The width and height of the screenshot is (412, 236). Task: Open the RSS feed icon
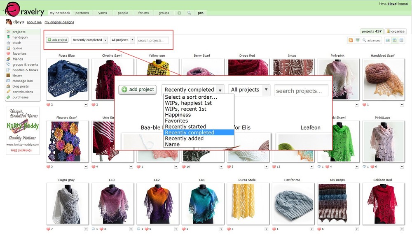[351, 40]
